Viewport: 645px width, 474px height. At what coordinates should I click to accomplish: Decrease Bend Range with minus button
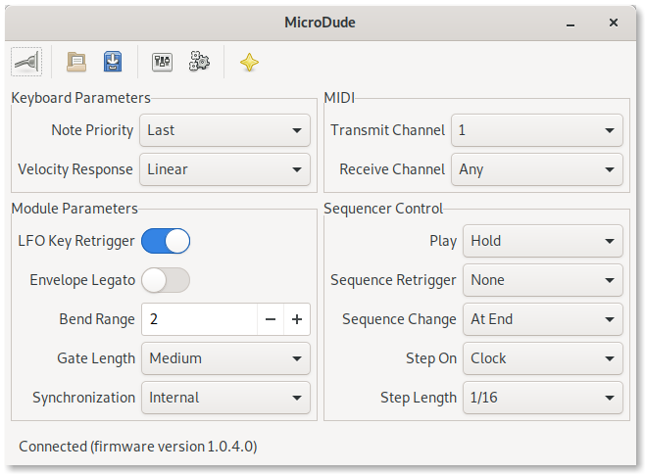pos(271,319)
